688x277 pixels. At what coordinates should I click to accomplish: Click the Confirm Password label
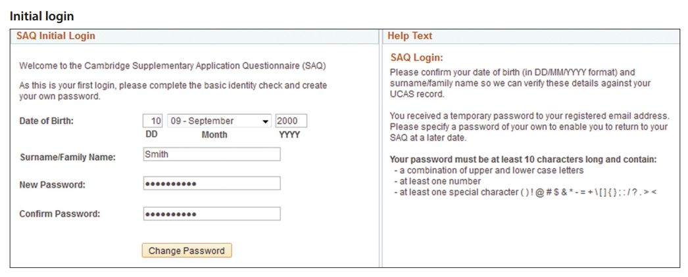tap(60, 214)
